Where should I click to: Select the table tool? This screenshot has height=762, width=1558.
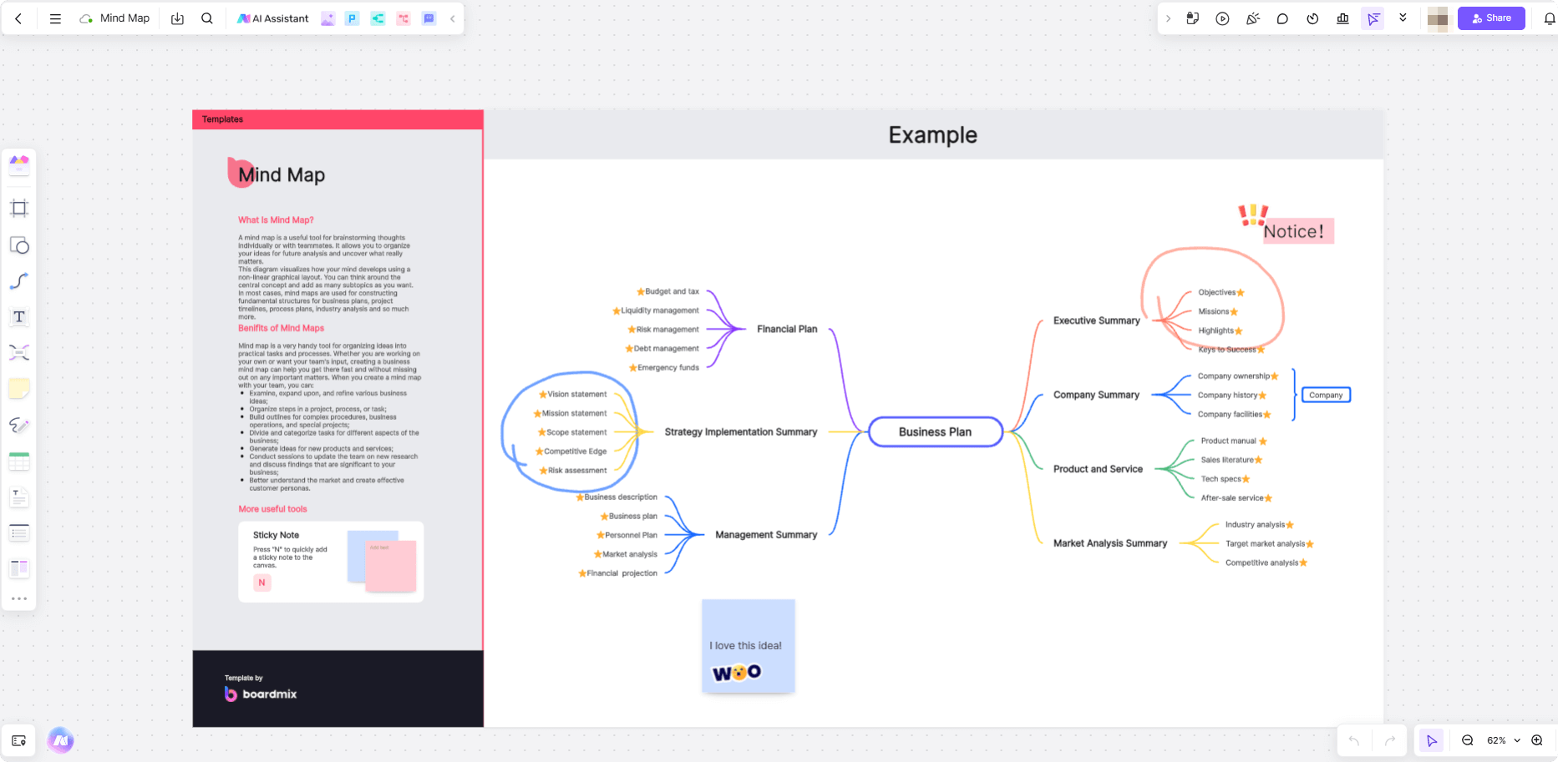tap(19, 462)
